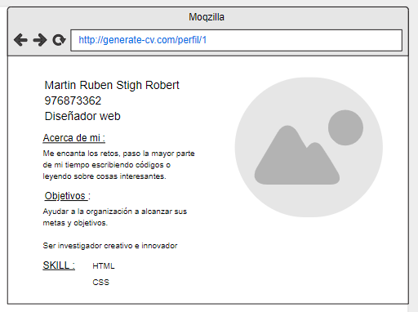Click the browser forward arrow
This screenshot has width=418, height=312.
[x=40, y=40]
